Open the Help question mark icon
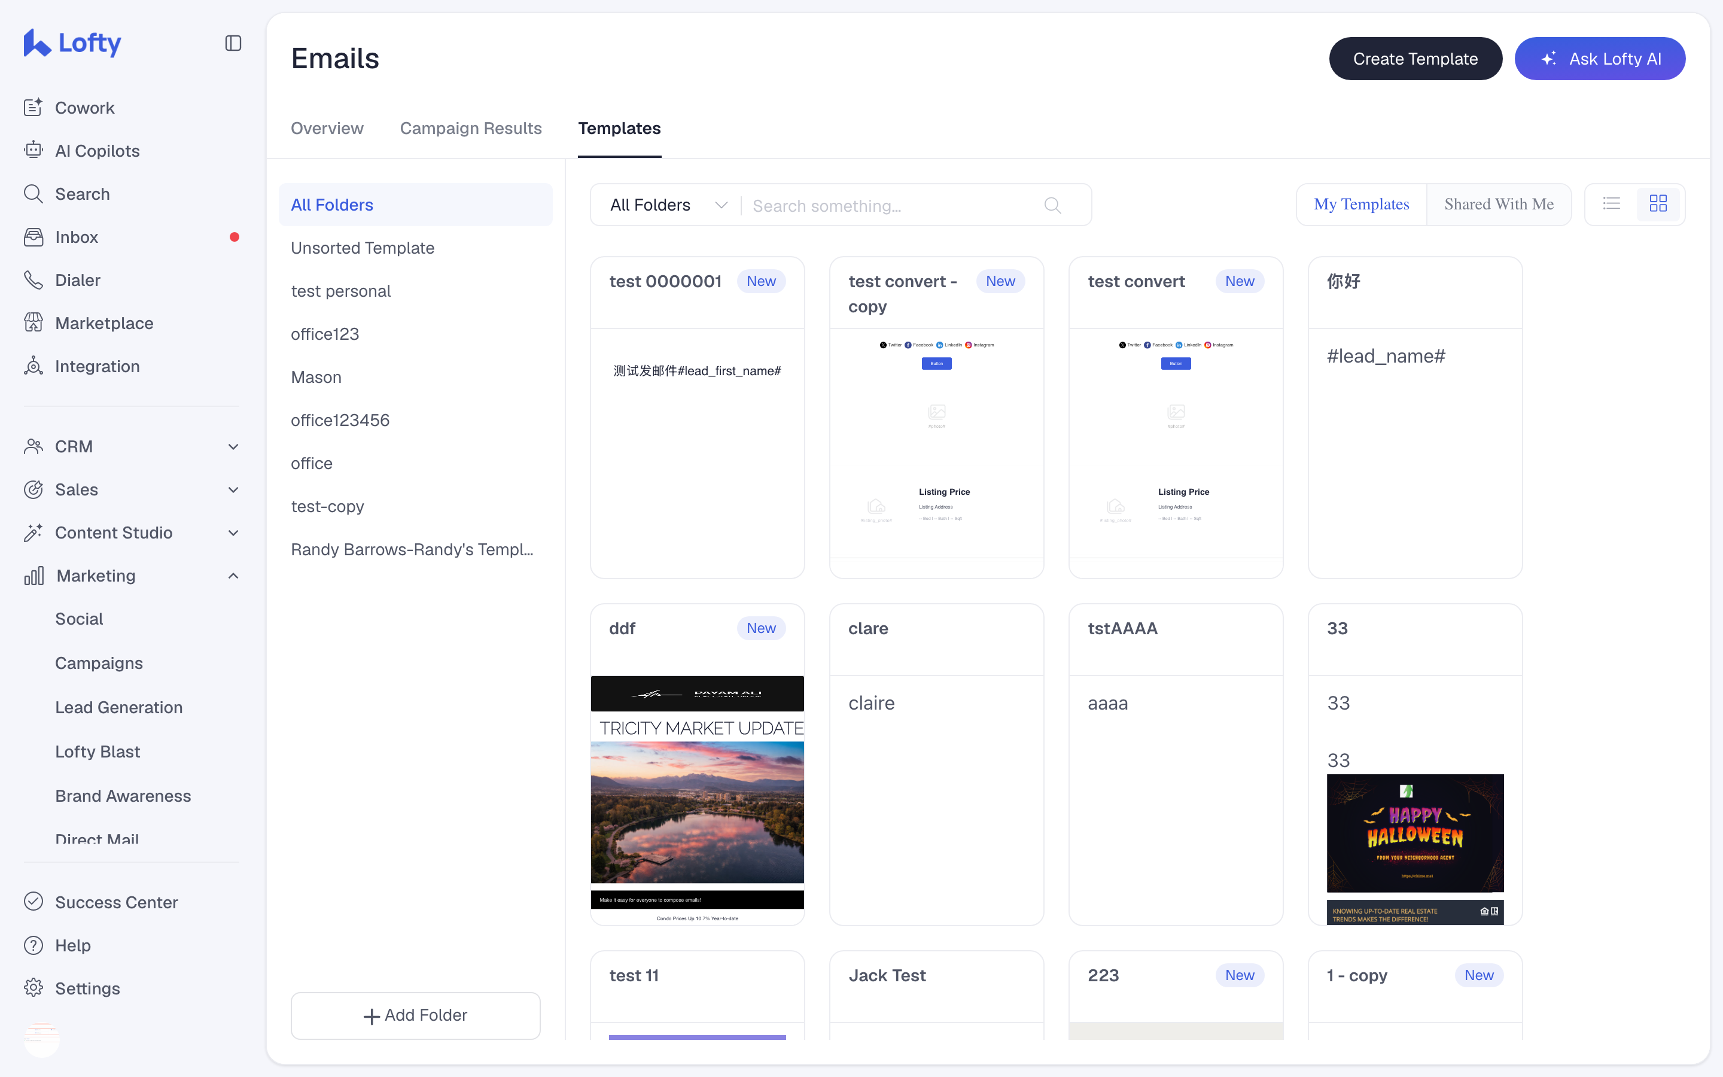The width and height of the screenshot is (1723, 1077). pyautogui.click(x=34, y=945)
